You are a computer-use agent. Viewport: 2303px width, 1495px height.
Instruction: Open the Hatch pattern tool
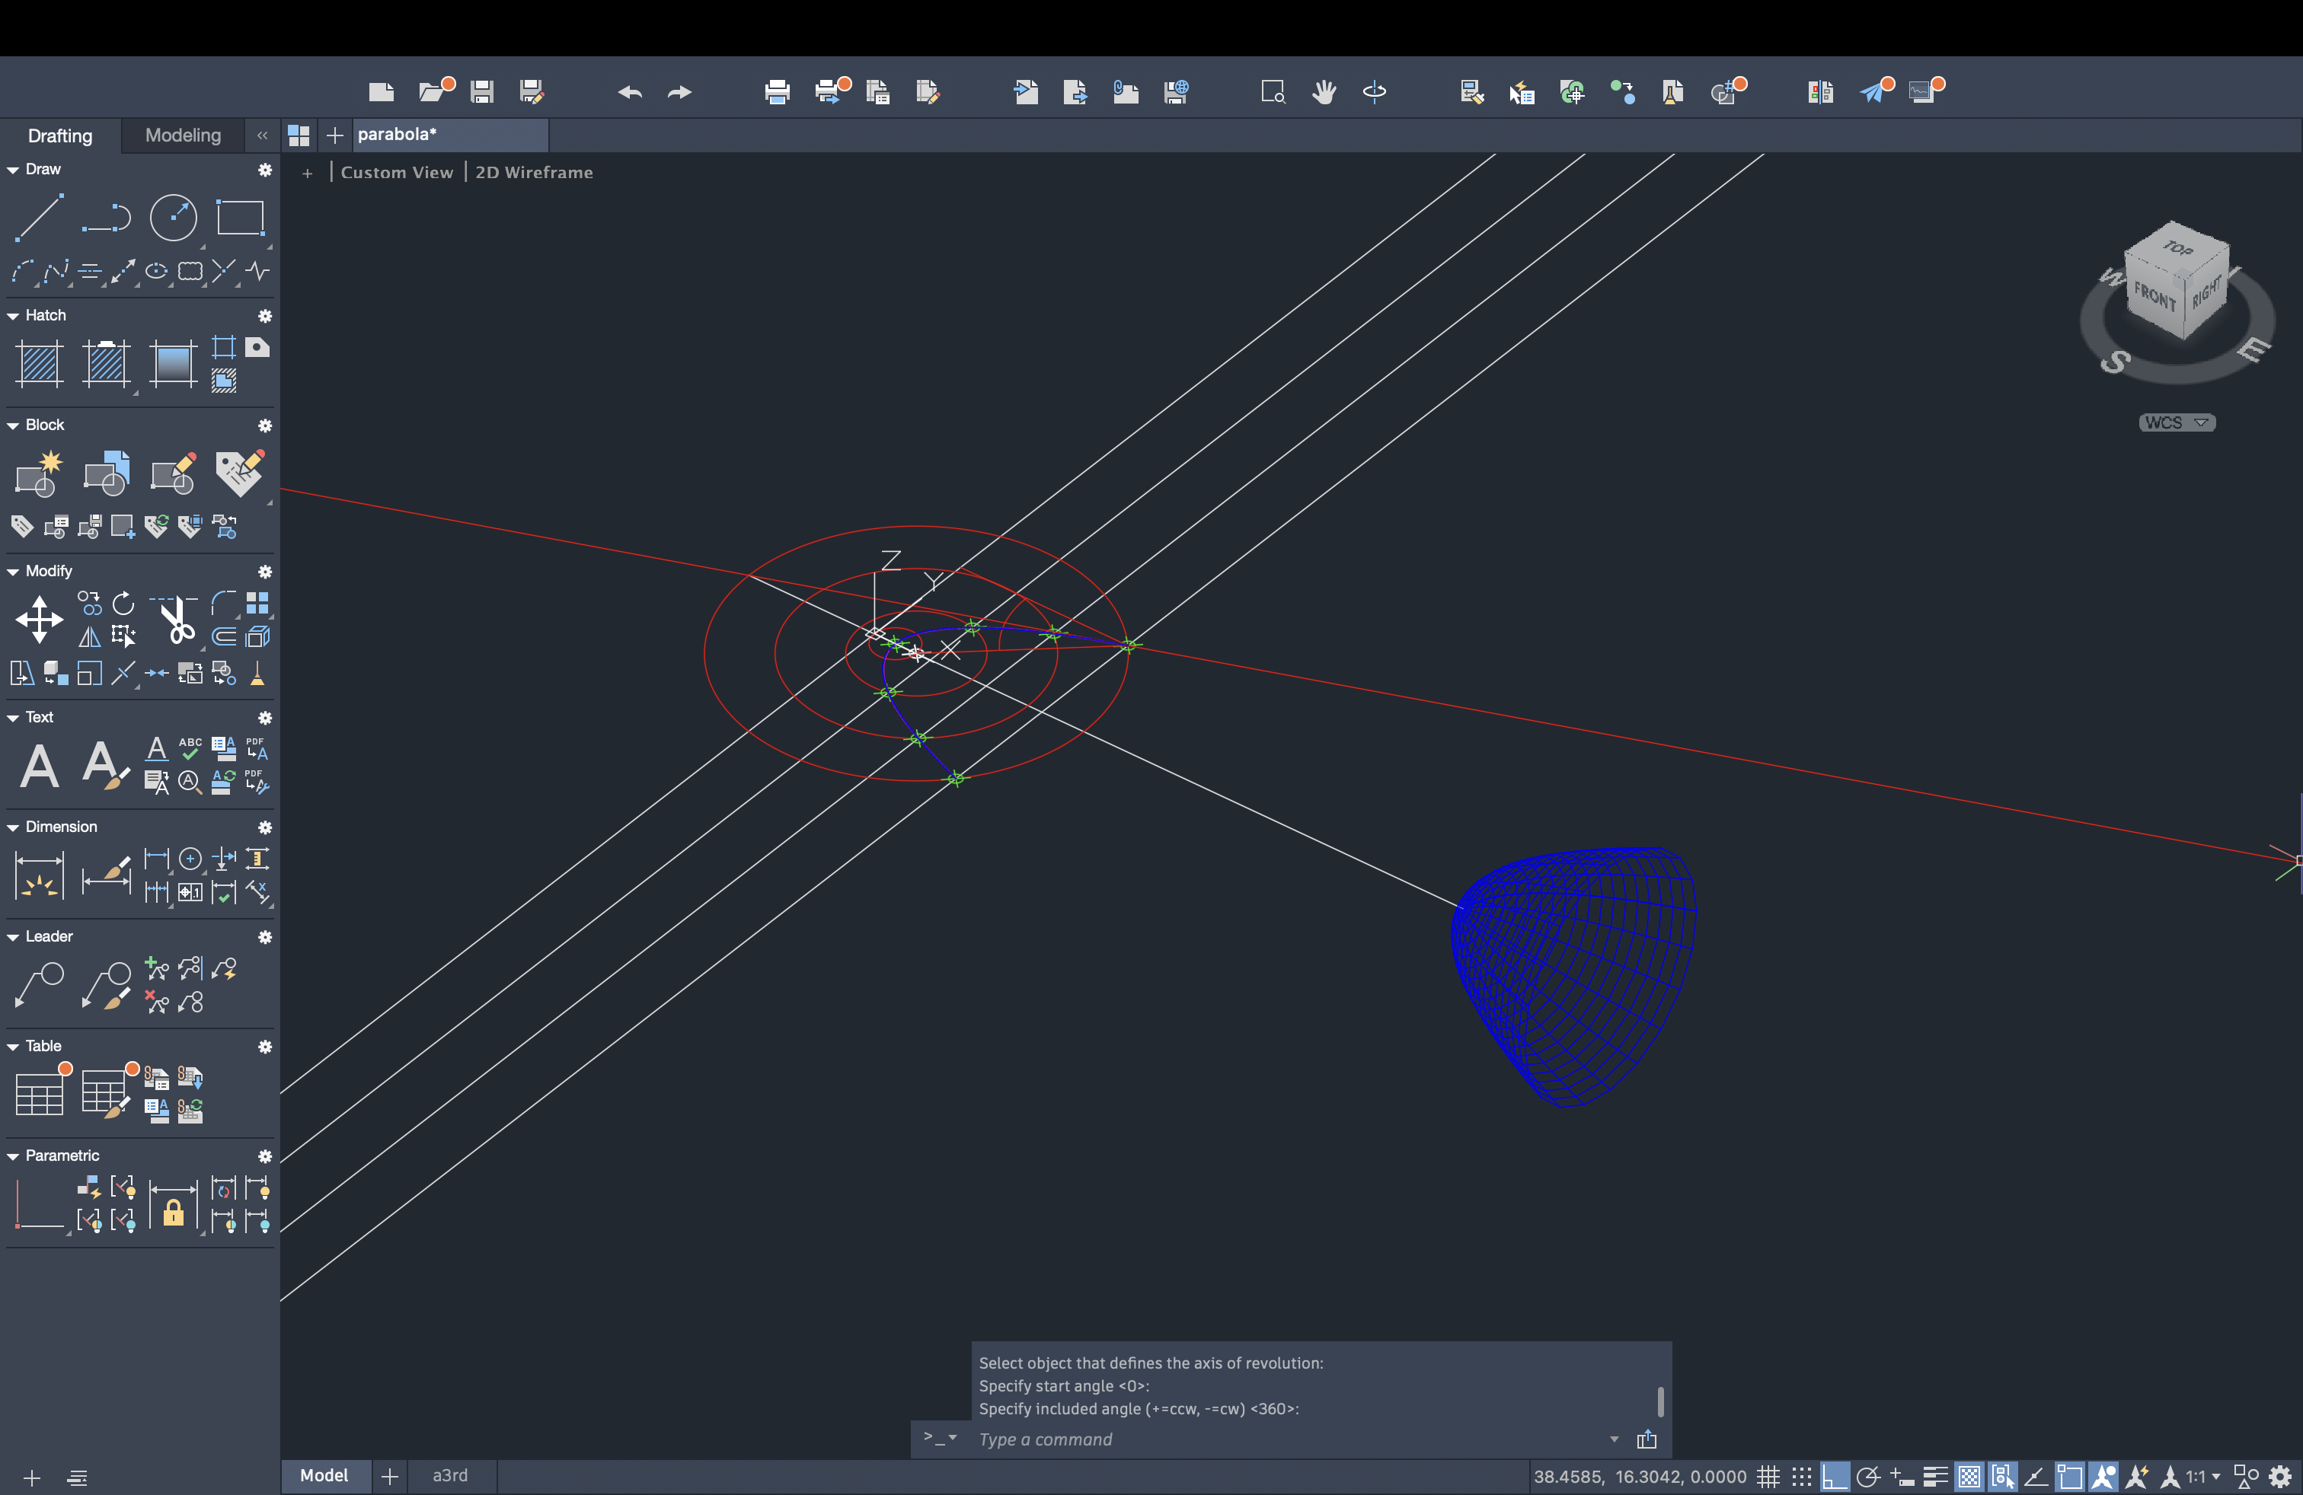click(40, 365)
